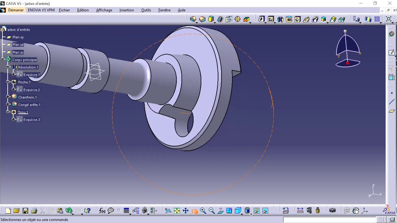Click the Sketcher icon on right toolbar
Viewport: 397px width, 223px height.
click(392, 53)
